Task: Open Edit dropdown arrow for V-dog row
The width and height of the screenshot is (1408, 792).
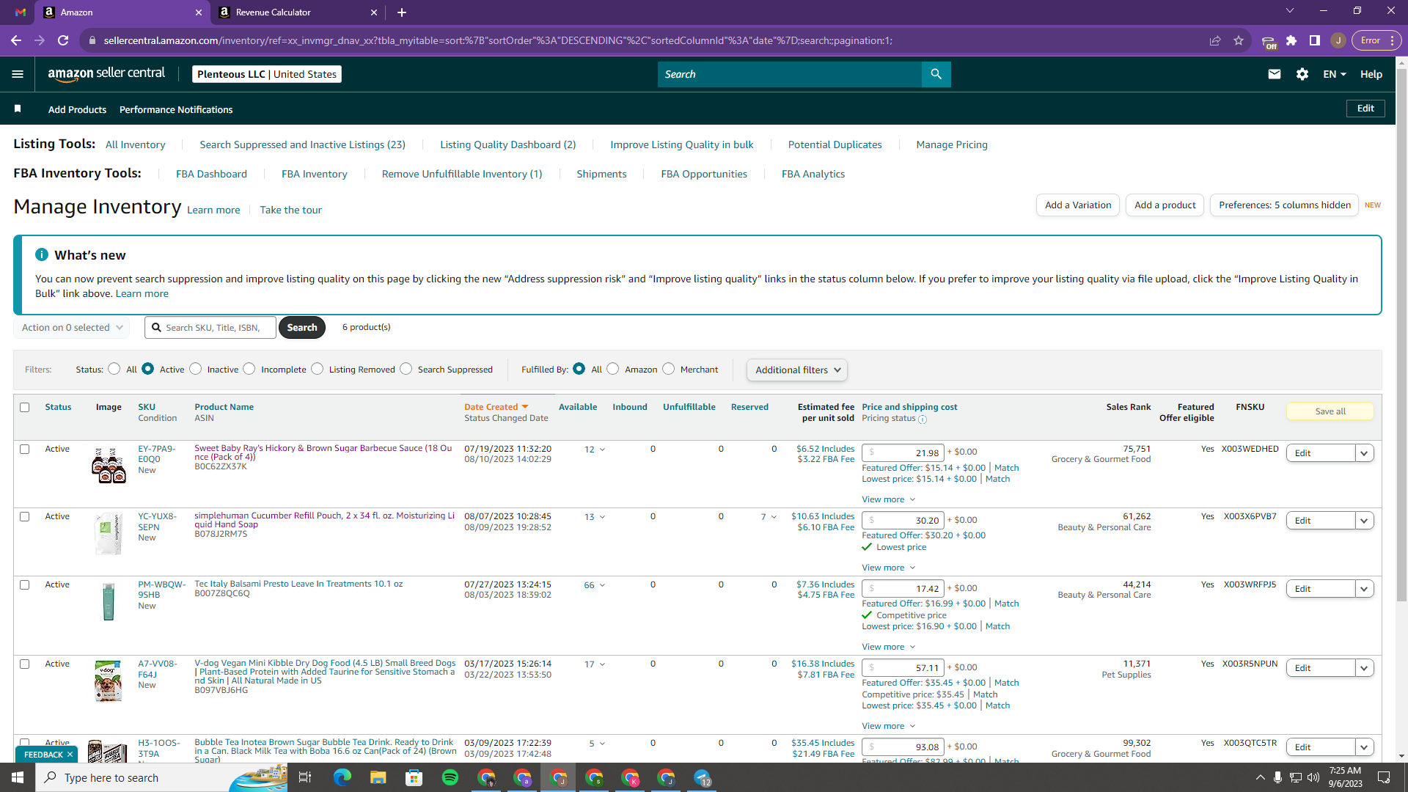Action: click(1364, 668)
